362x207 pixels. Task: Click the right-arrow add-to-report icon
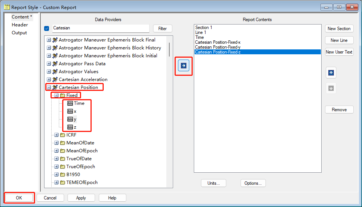pyautogui.click(x=183, y=66)
